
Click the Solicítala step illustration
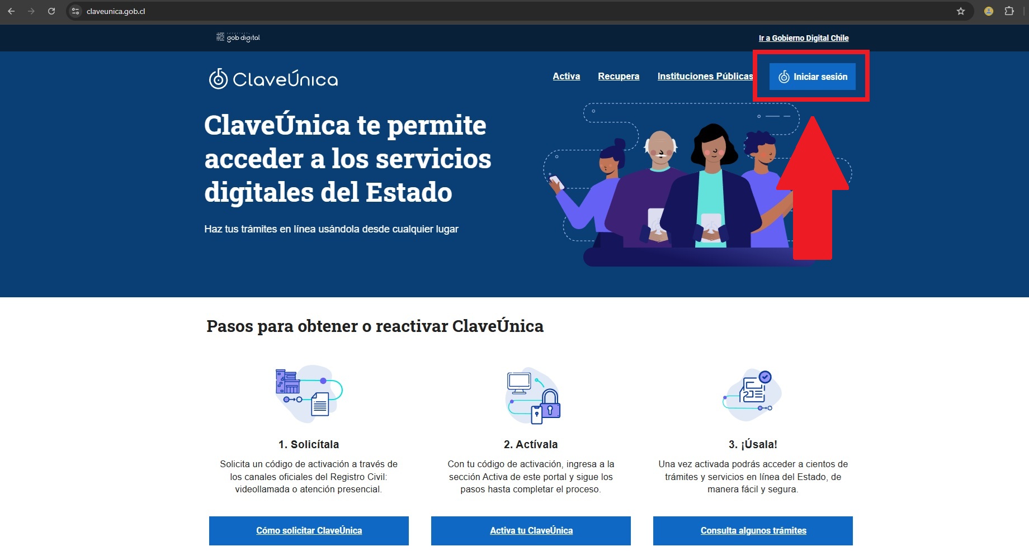309,394
